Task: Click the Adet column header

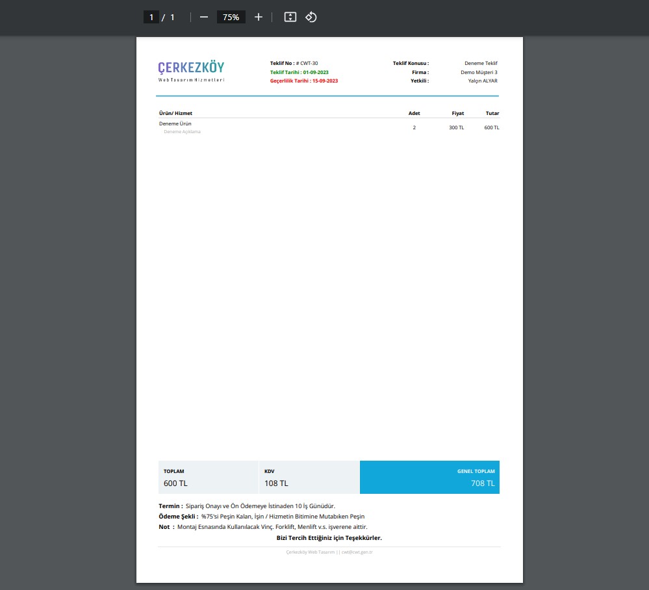Action: [x=414, y=113]
